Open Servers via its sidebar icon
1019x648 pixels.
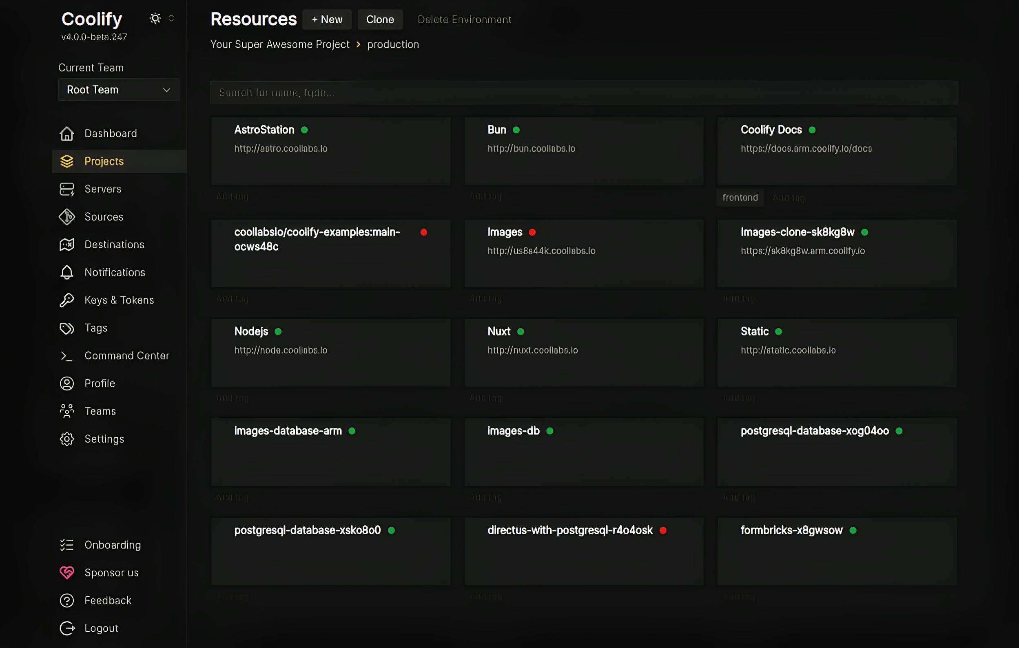(x=67, y=189)
